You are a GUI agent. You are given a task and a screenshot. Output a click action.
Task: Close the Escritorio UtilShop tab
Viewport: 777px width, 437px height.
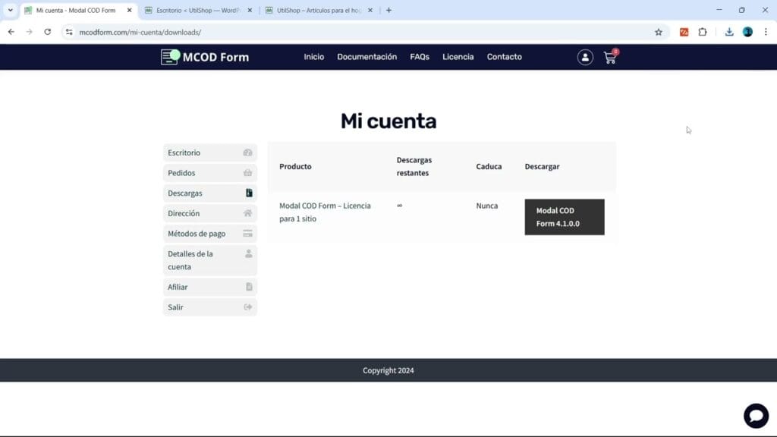[250, 10]
